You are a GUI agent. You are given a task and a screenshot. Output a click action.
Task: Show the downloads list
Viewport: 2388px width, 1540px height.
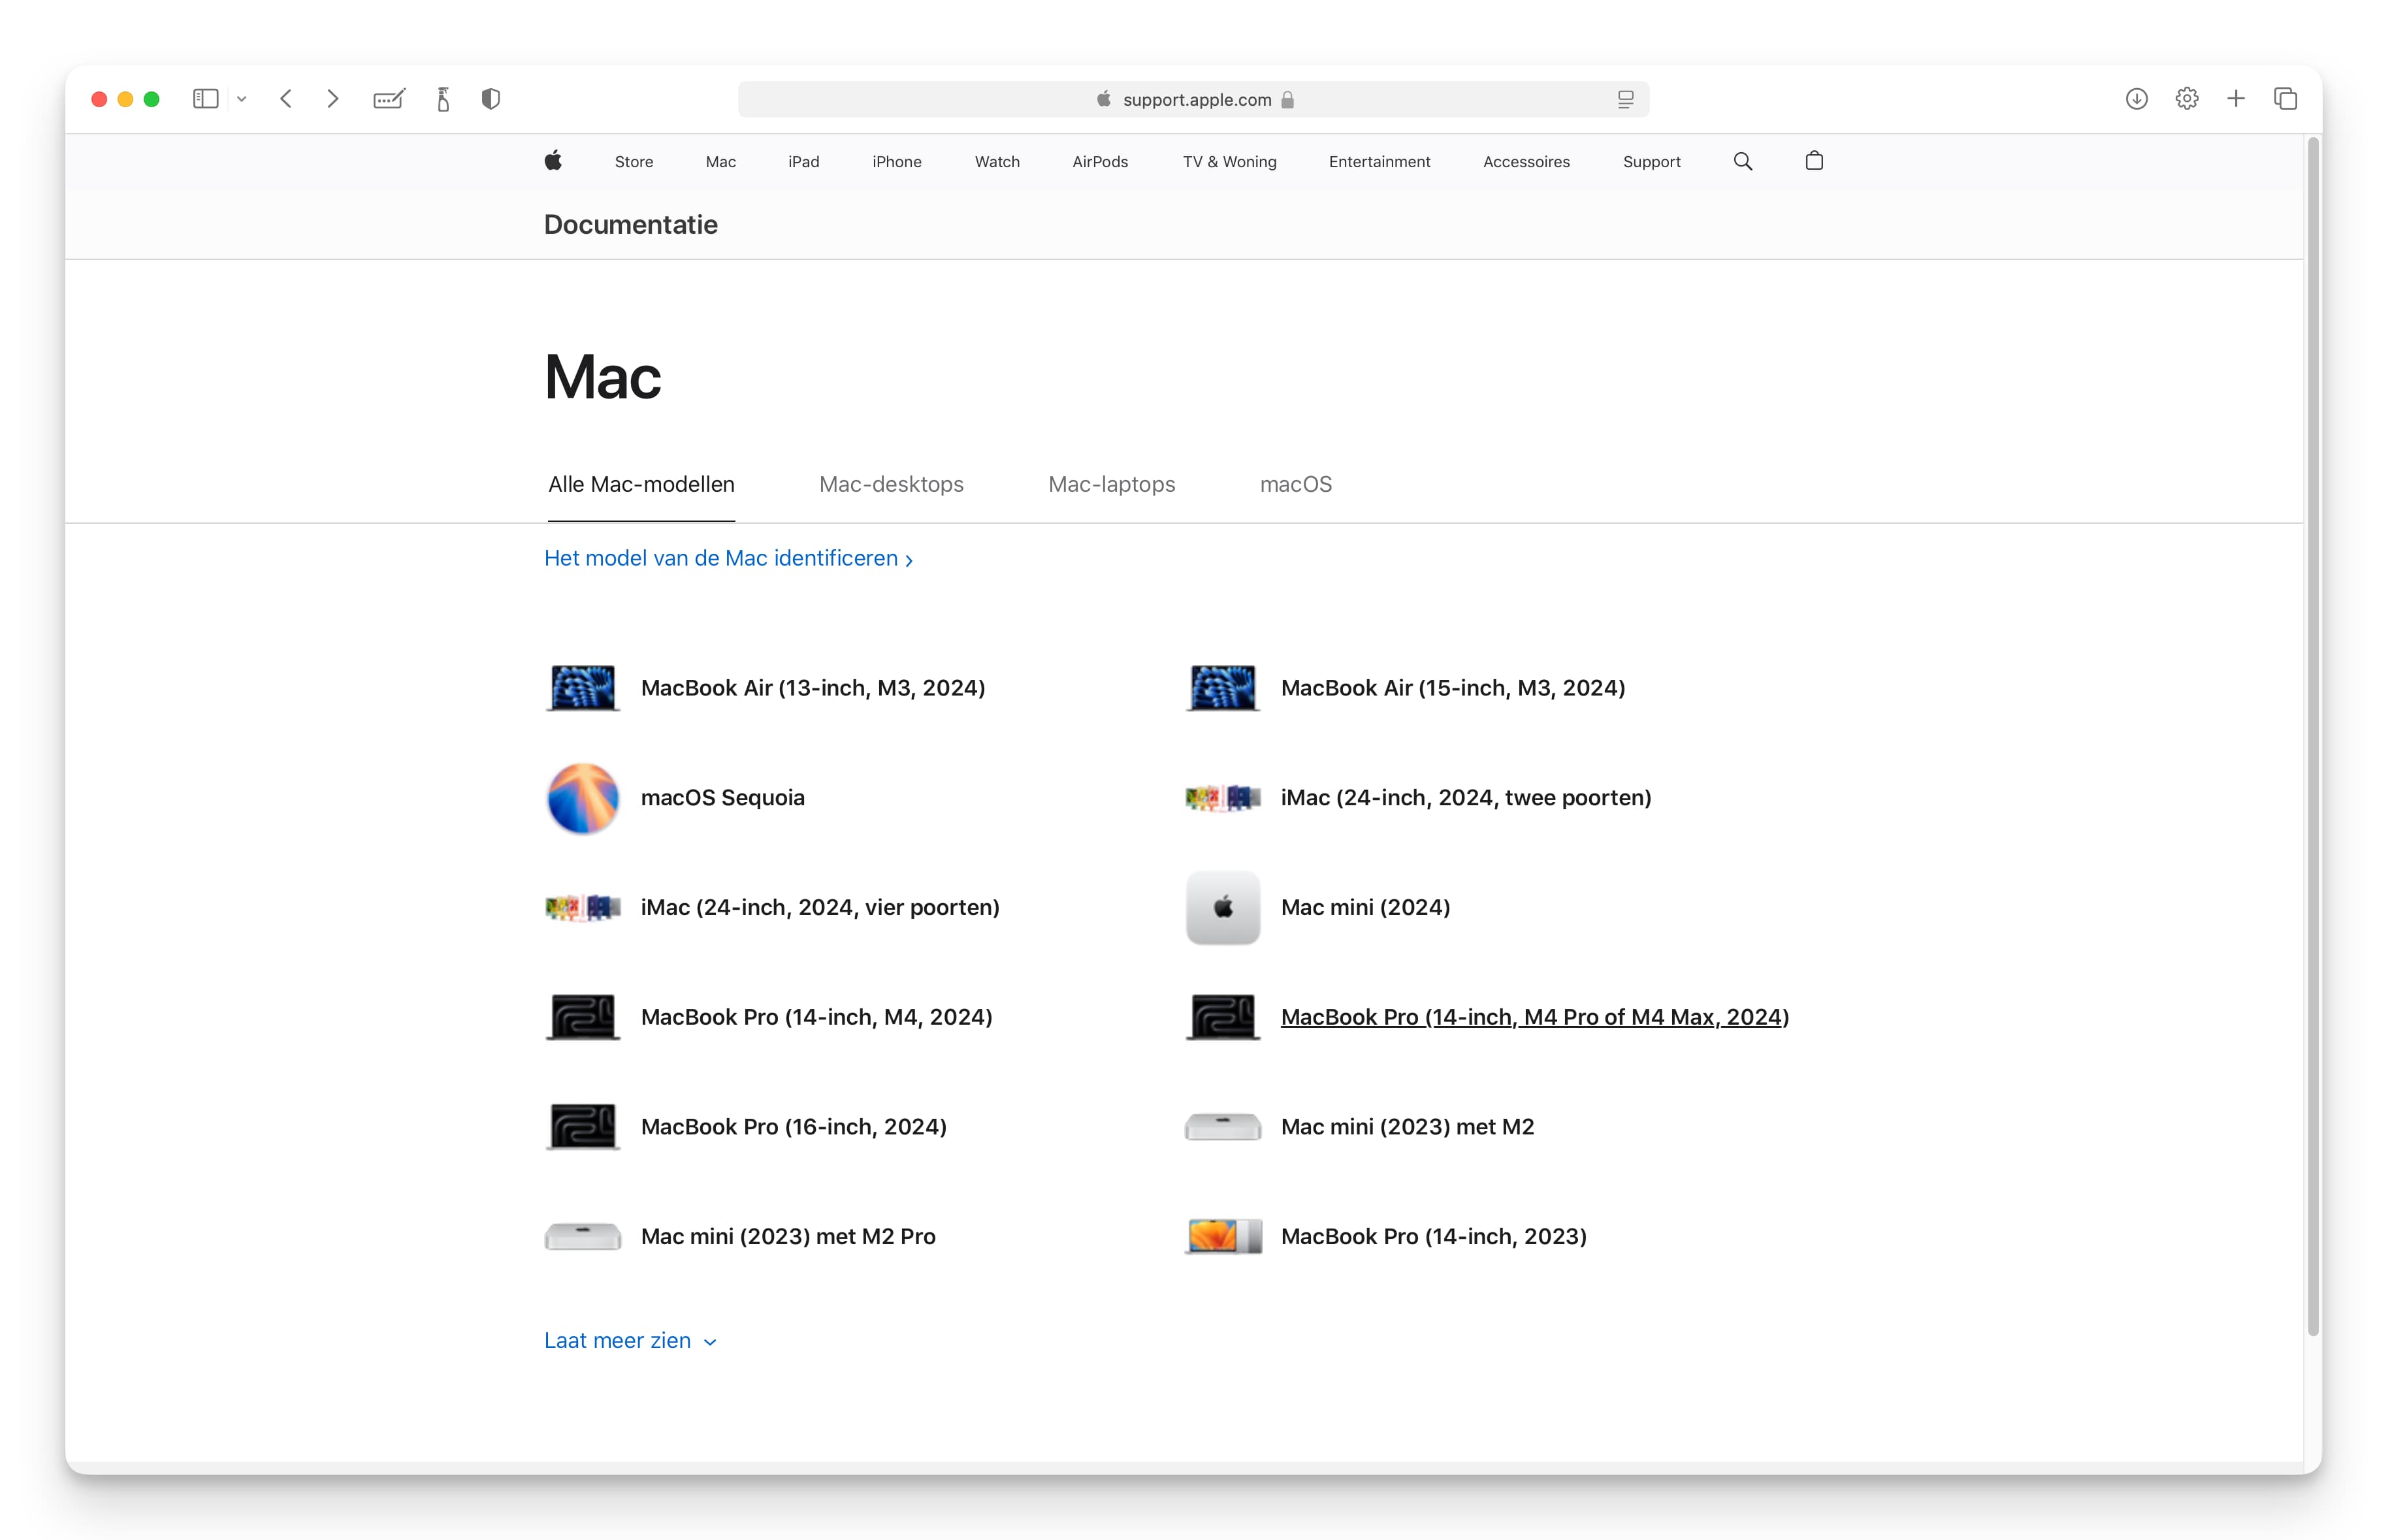point(2136,99)
